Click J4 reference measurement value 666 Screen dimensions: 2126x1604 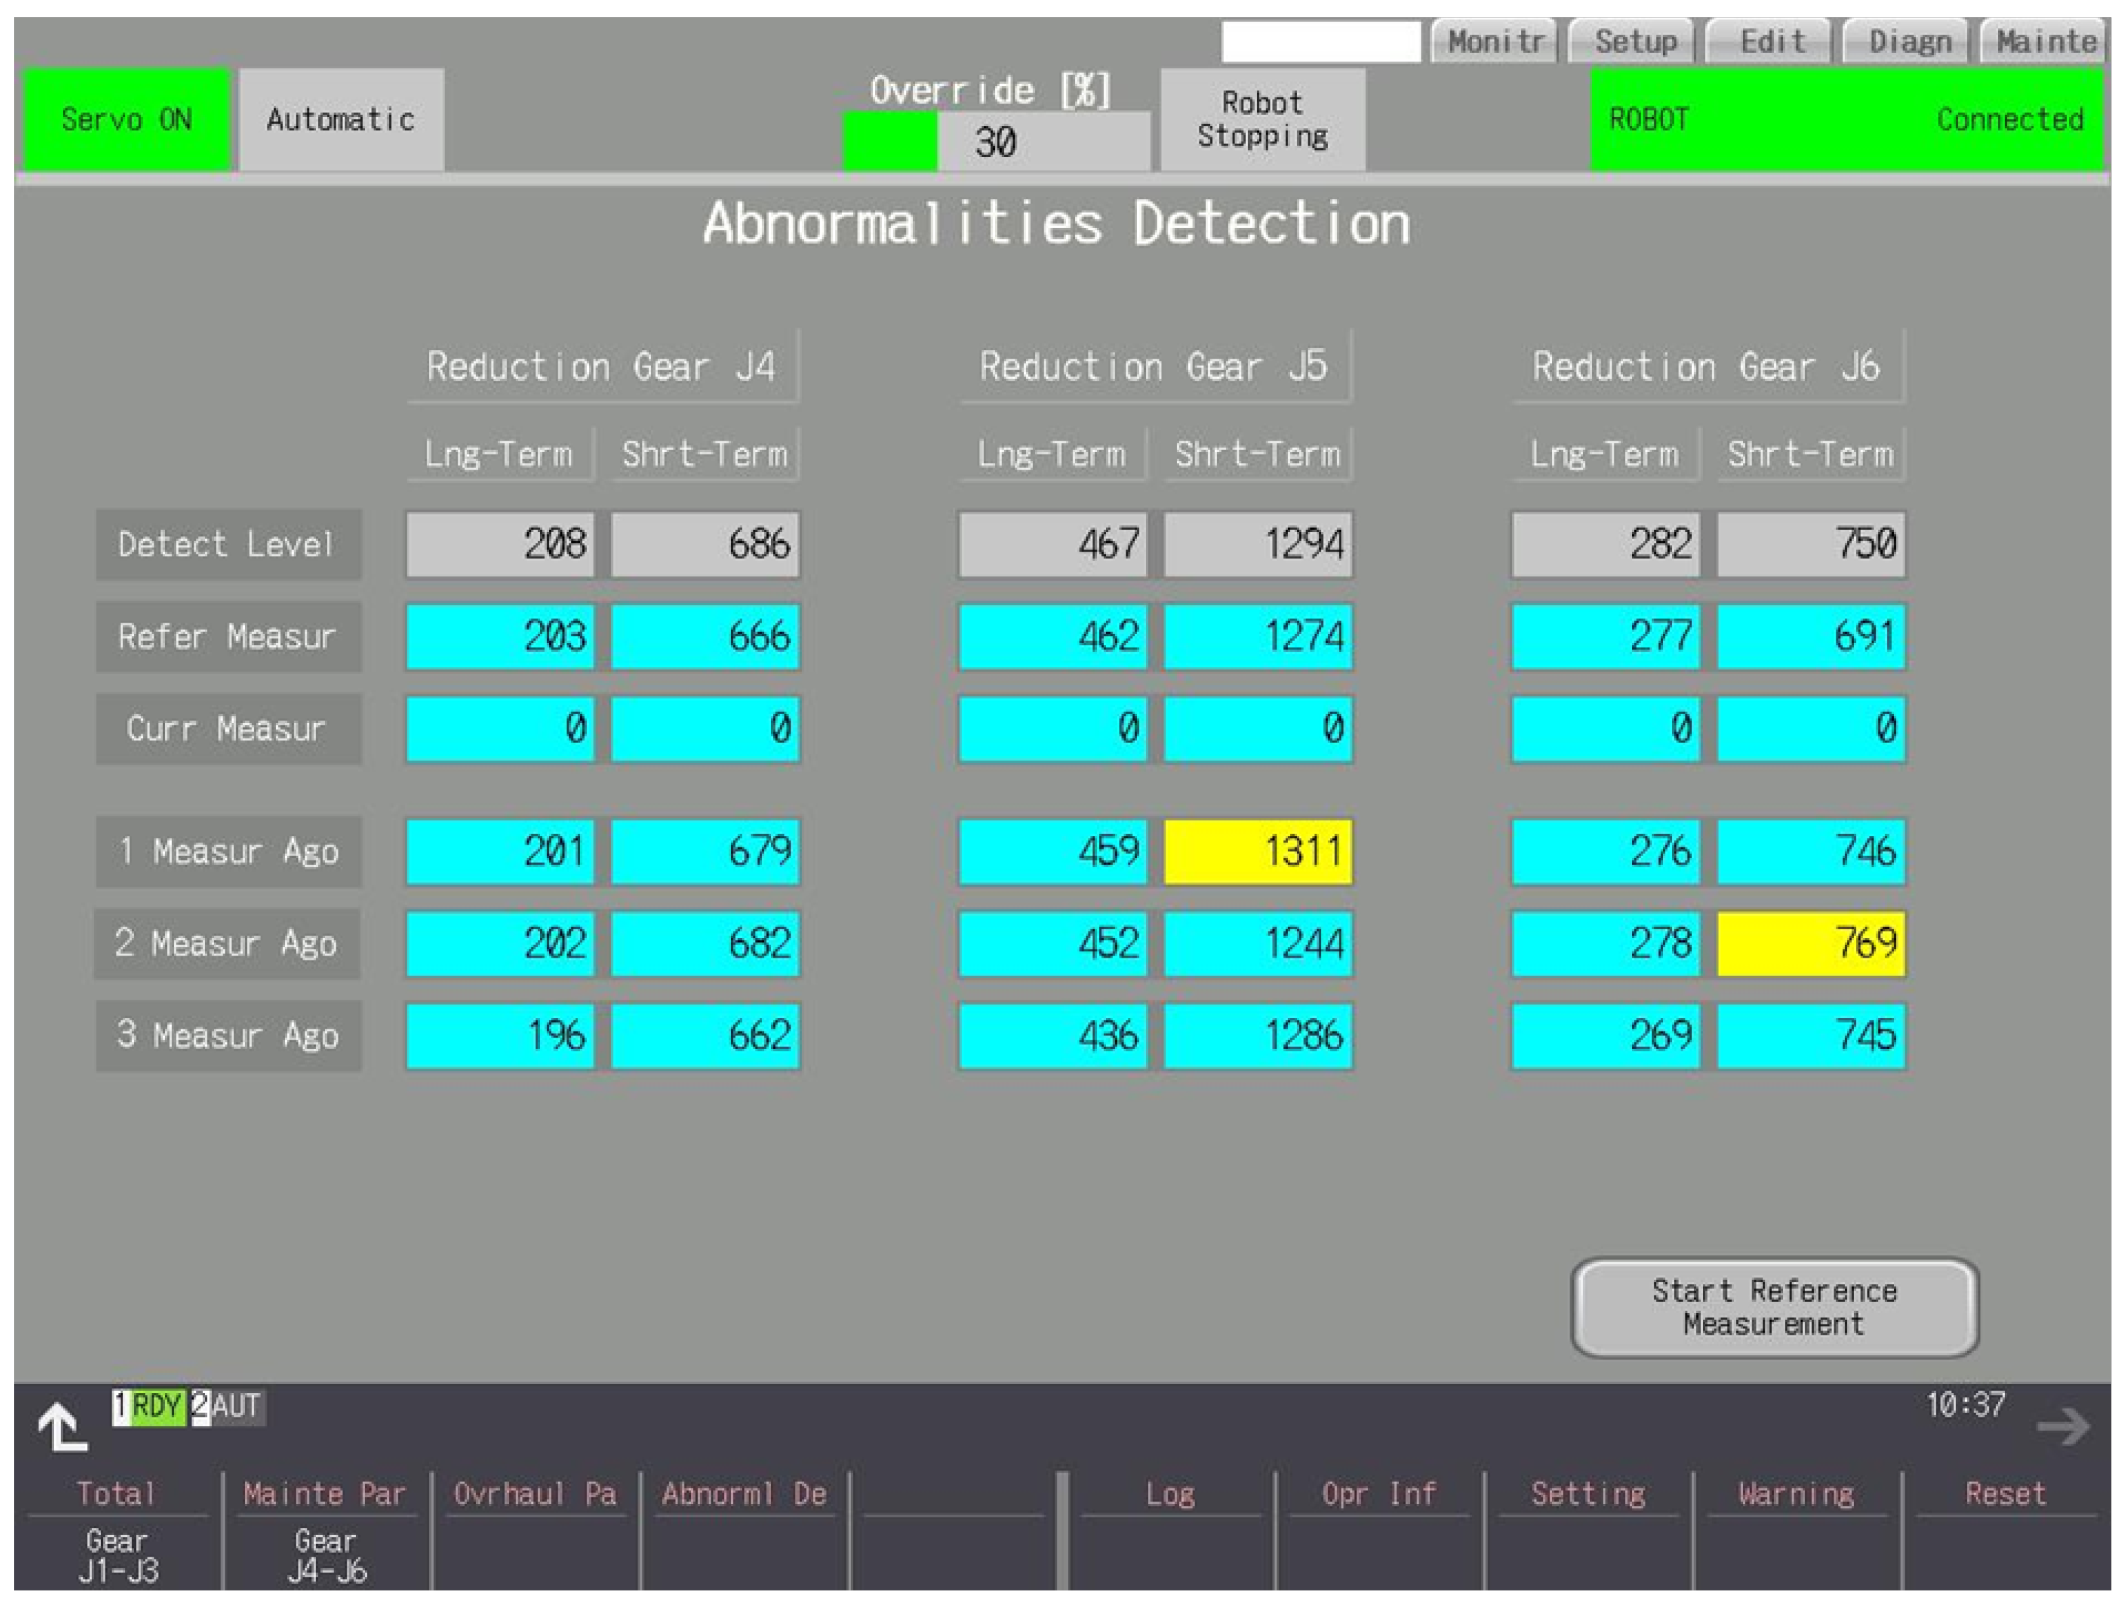705,636
